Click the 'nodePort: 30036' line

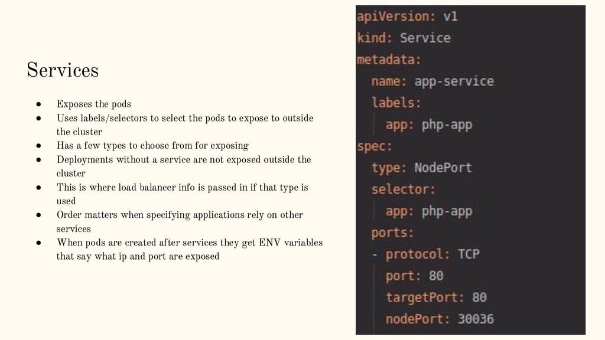click(x=439, y=319)
